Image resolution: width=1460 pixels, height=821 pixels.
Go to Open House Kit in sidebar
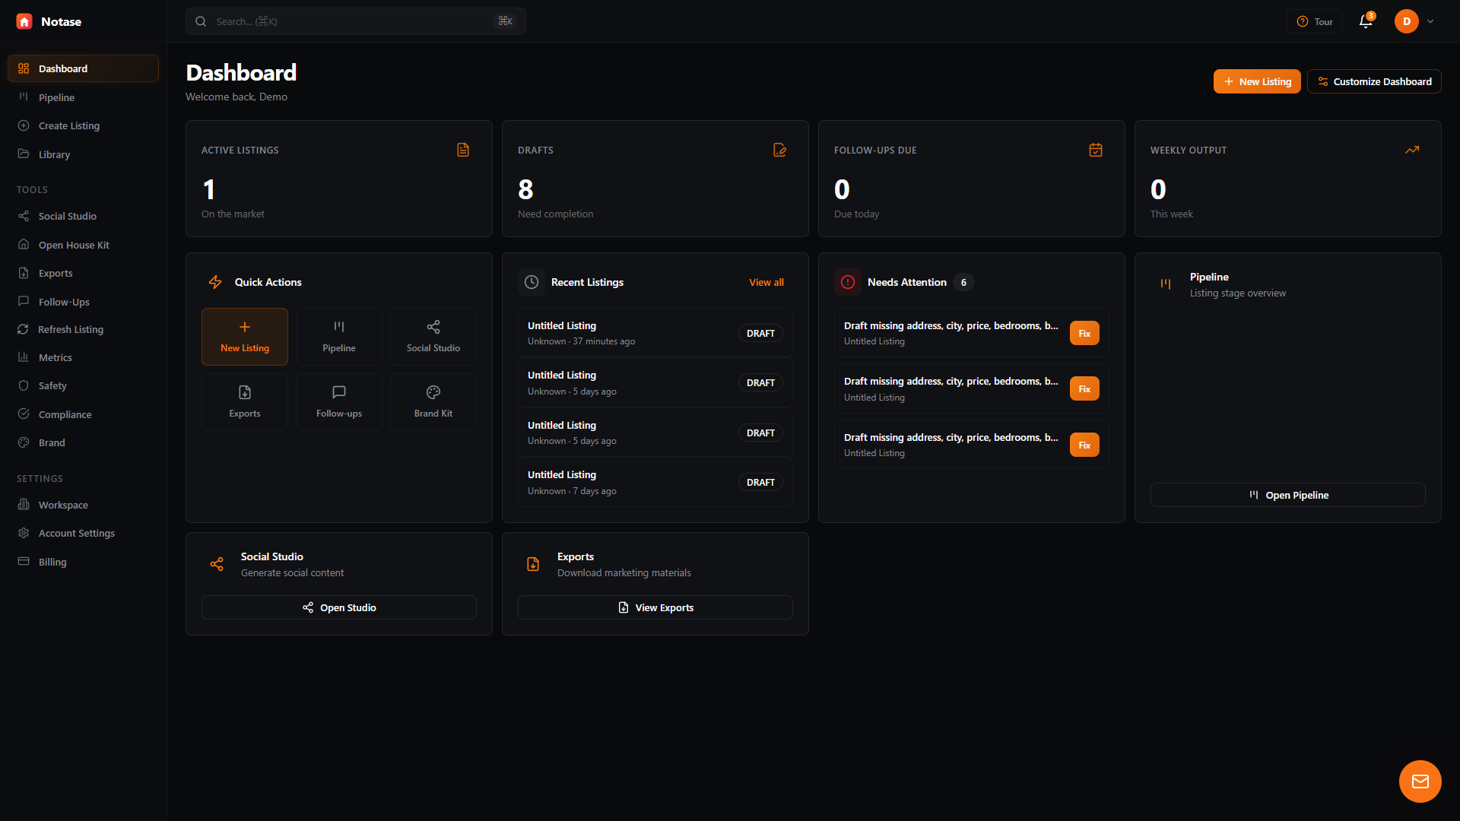coord(74,245)
